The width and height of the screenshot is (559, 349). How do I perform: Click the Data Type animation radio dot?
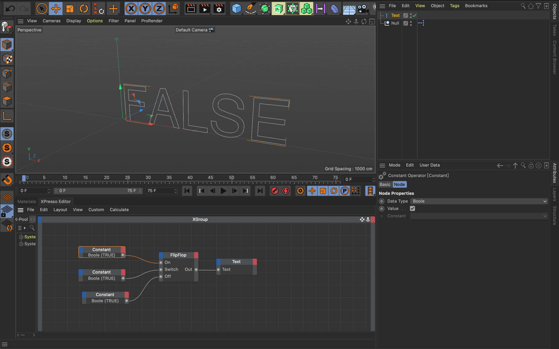(x=382, y=201)
